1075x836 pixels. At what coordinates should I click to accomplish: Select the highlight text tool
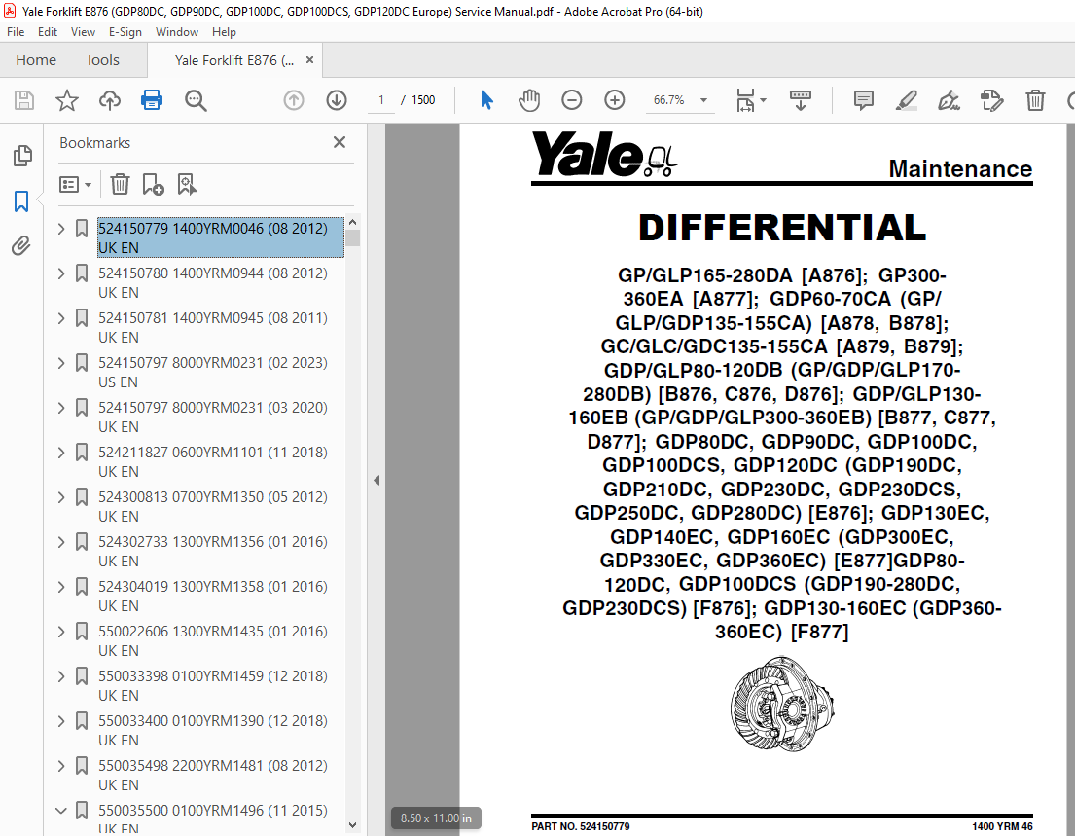pos(907,100)
